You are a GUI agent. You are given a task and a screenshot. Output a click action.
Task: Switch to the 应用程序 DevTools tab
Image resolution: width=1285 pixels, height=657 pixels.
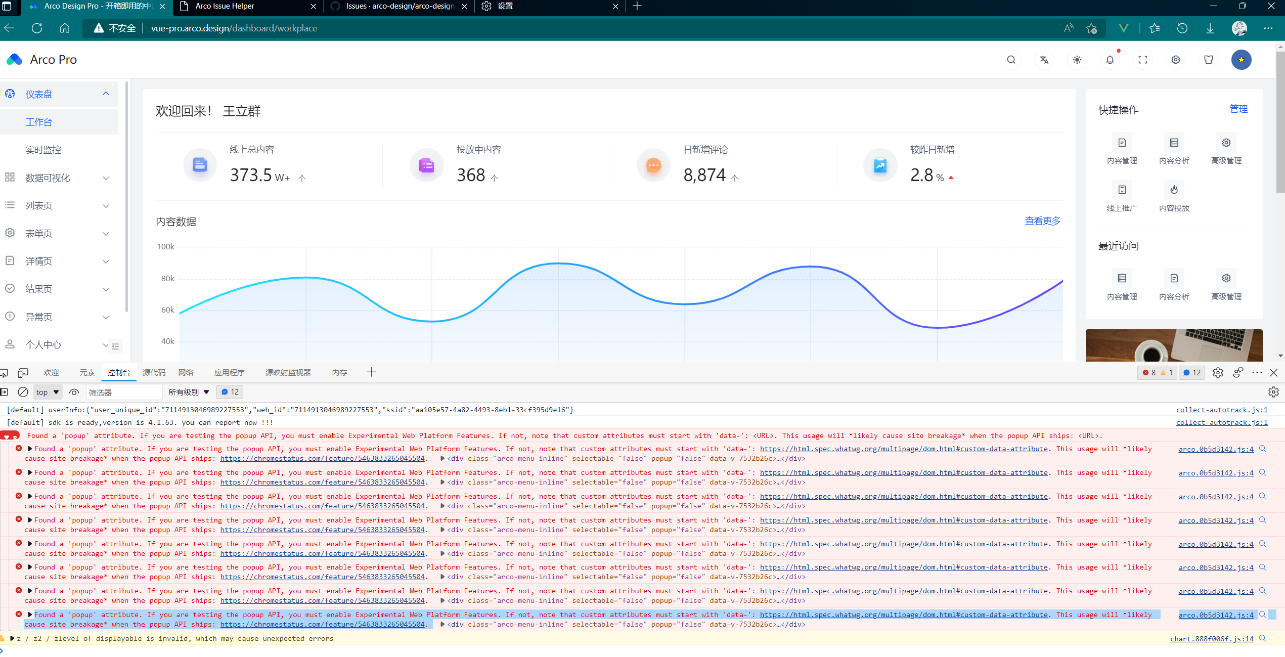click(229, 373)
